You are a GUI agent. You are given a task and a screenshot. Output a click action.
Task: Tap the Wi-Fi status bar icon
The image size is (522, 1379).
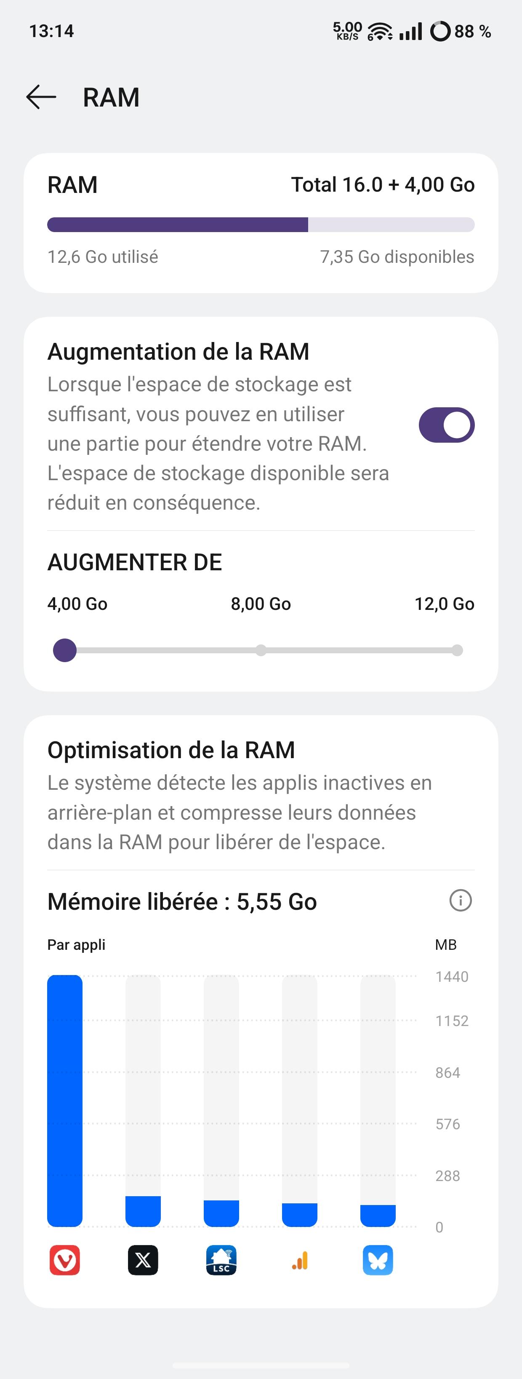point(380,32)
